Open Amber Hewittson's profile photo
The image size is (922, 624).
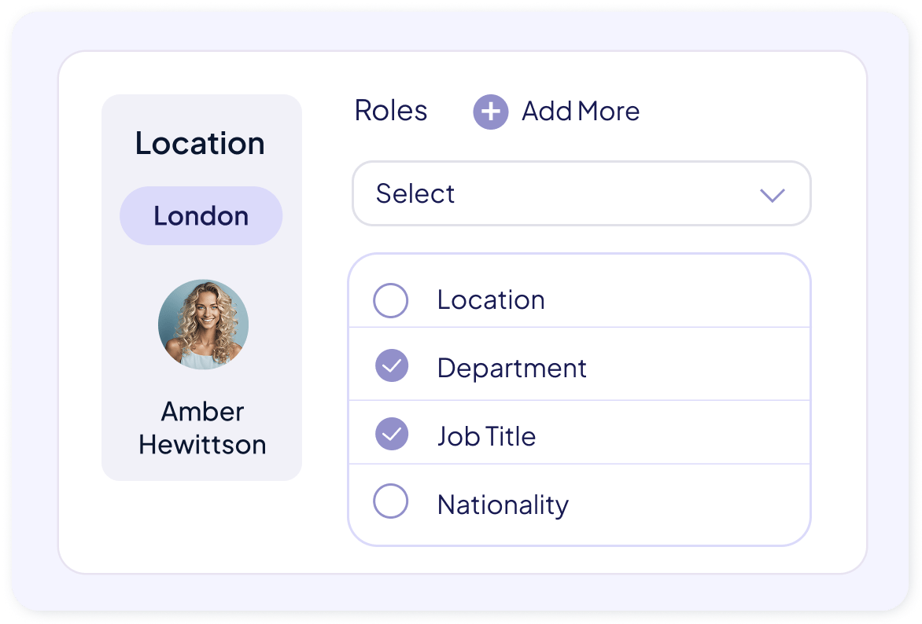click(203, 325)
